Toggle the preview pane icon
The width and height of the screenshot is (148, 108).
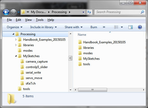131,27
